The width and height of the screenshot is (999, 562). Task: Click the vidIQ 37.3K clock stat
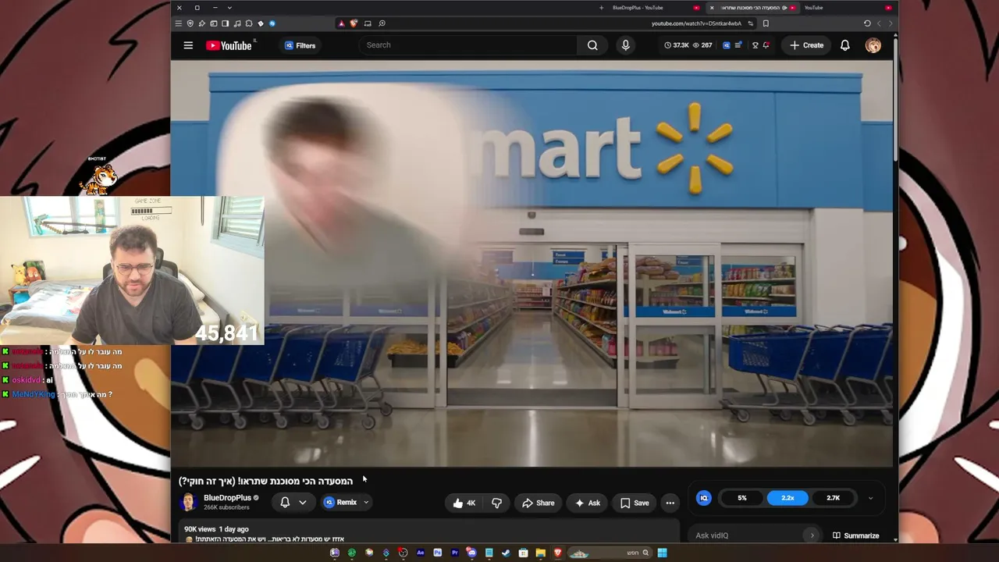[677, 45]
